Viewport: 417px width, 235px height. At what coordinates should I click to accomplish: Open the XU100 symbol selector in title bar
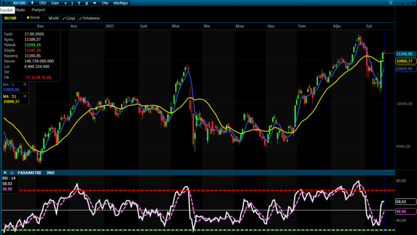(x=19, y=3)
